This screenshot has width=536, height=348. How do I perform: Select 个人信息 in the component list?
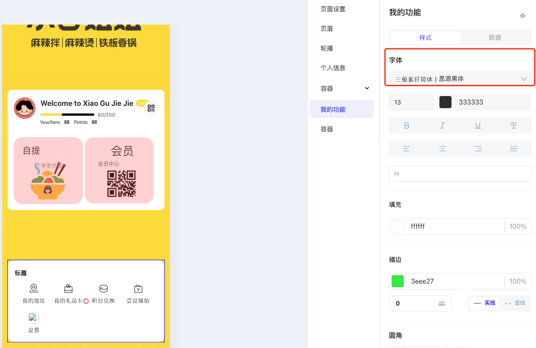tap(333, 68)
